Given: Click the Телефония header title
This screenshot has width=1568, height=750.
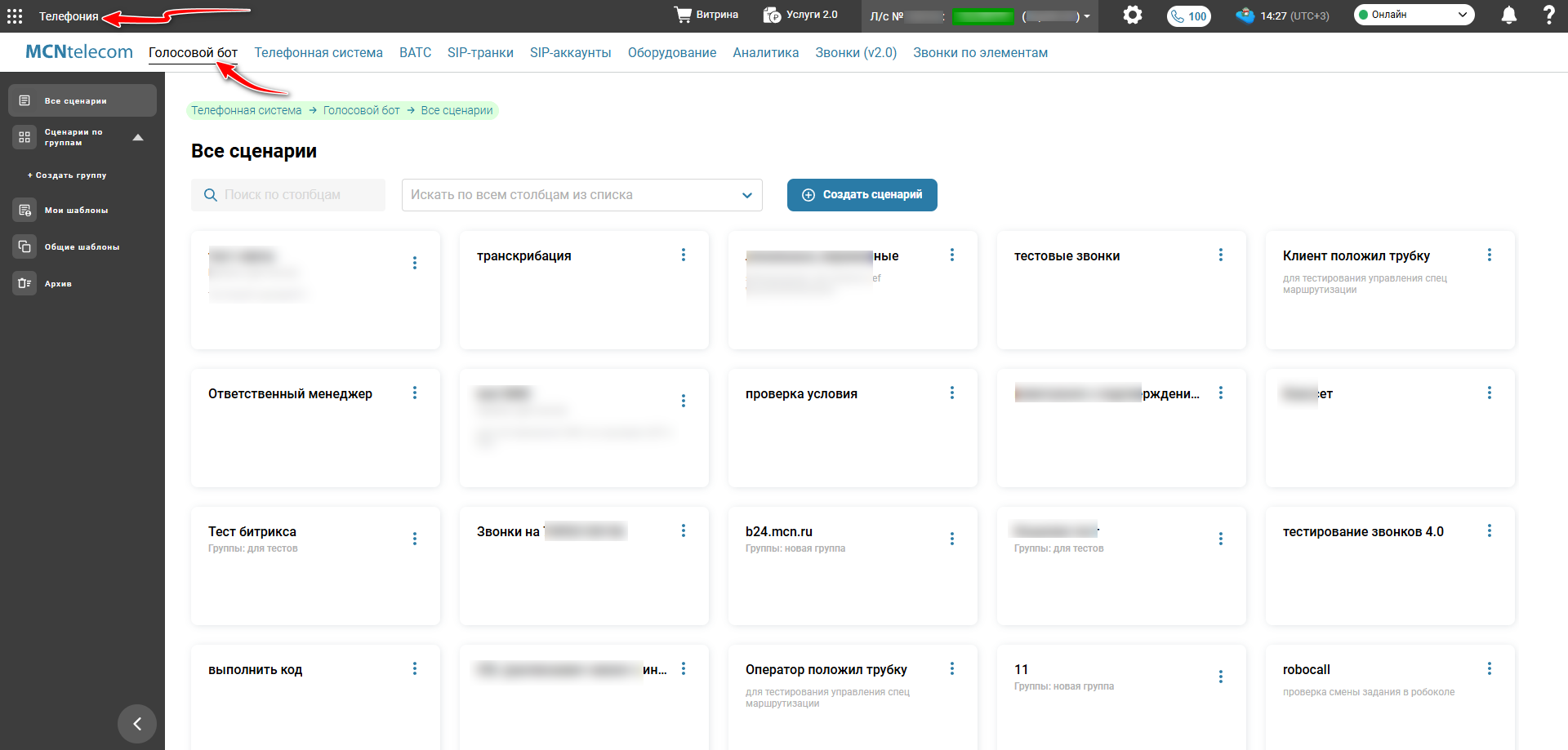Looking at the screenshot, I should click(69, 16).
